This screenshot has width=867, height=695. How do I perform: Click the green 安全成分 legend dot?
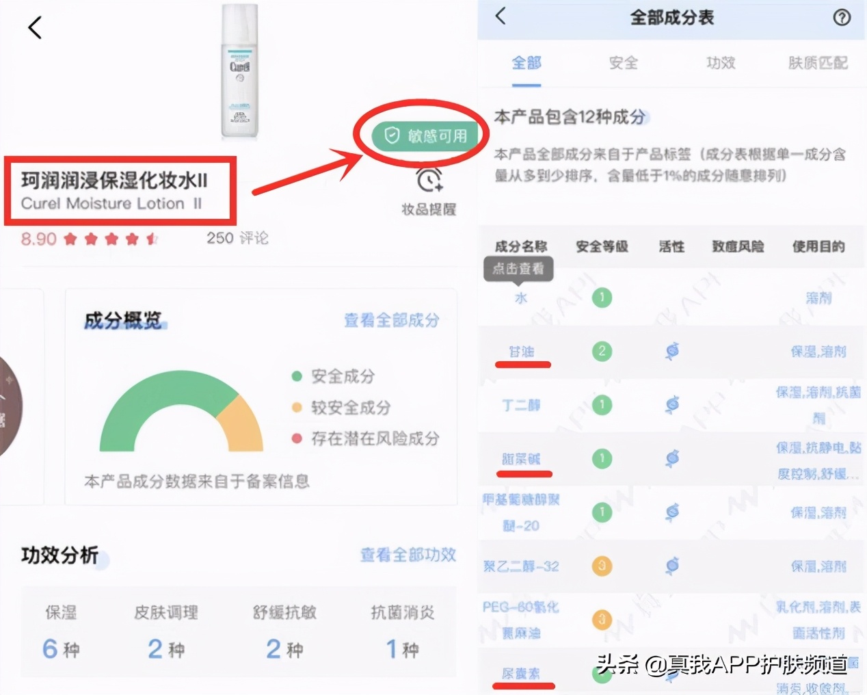(297, 376)
